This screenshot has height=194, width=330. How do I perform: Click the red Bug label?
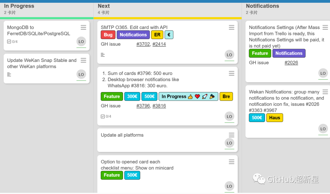[108, 35]
